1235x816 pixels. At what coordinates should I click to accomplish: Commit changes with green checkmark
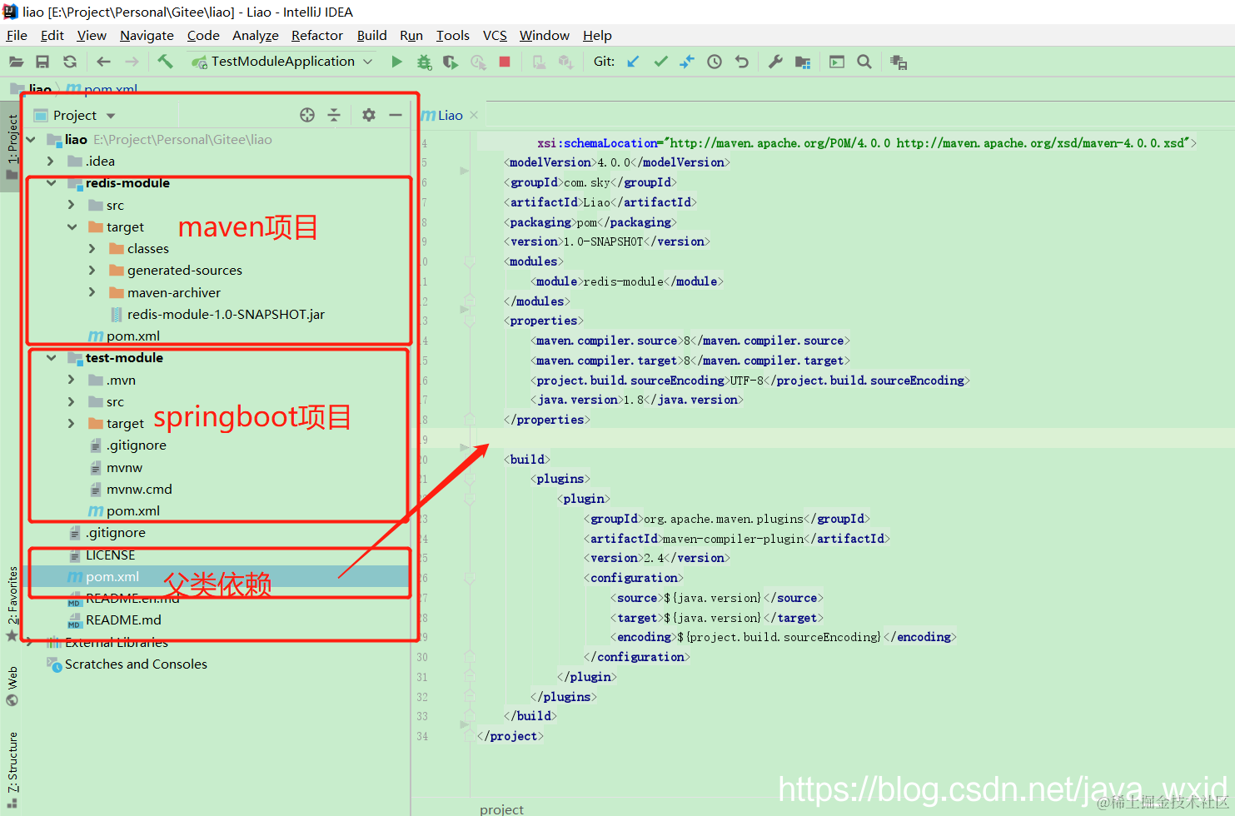pos(660,62)
